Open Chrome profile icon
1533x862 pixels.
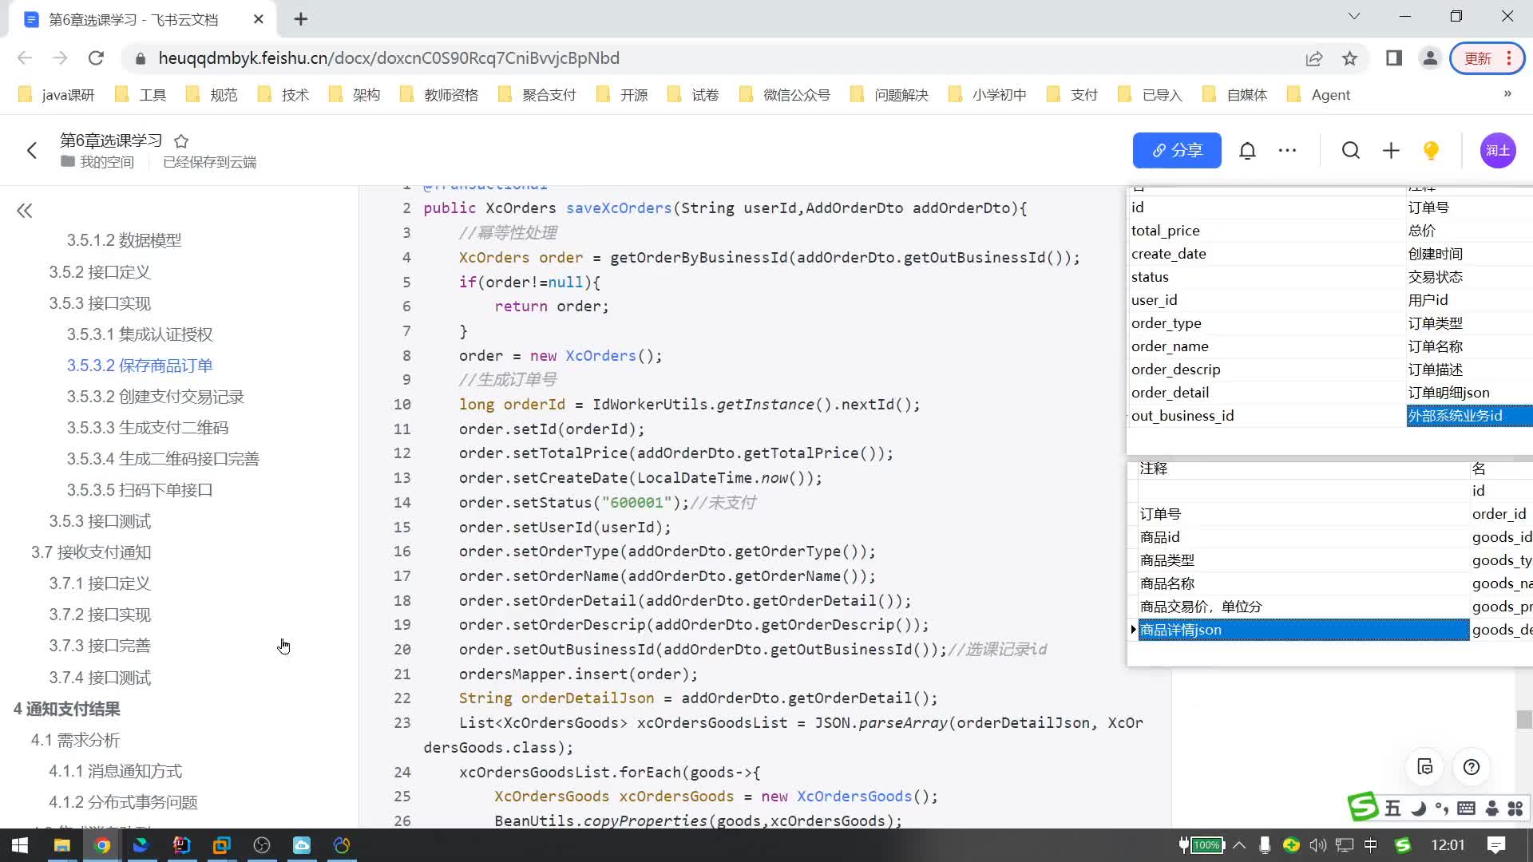1430,58
